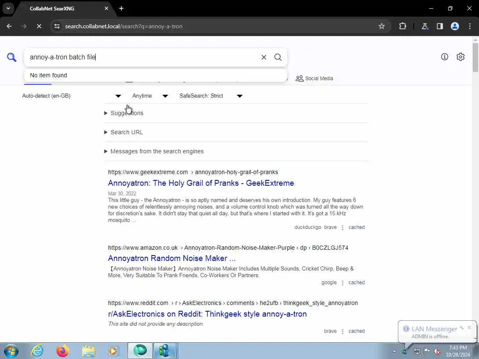479x359 pixels.
Task: Expand the Suggestions section
Action: tap(124, 113)
